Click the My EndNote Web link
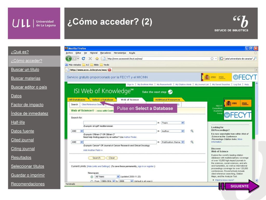Screen dimensions: 266x200 [x=145, y=84]
